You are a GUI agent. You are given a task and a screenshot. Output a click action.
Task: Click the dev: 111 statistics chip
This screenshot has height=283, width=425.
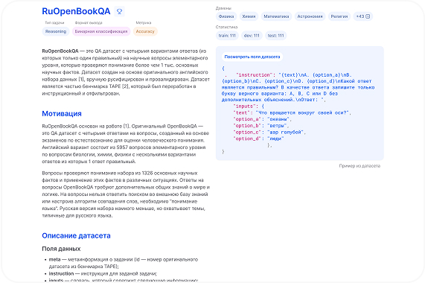(252, 36)
